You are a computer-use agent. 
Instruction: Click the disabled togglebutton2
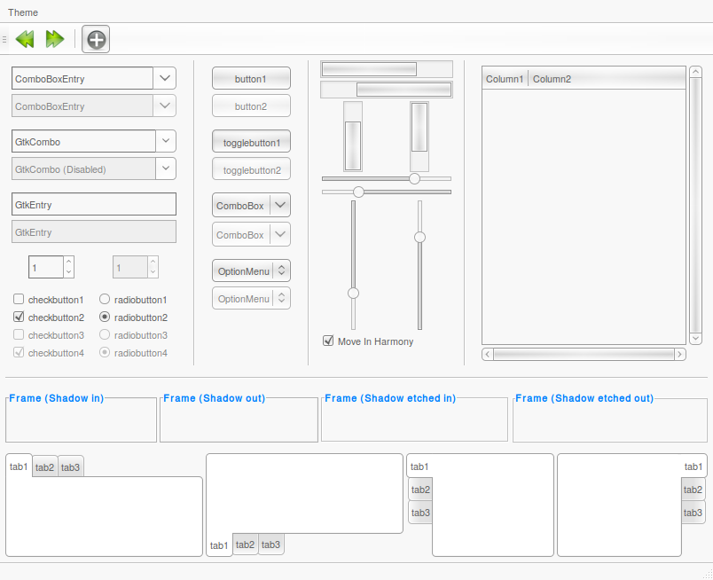pyautogui.click(x=251, y=169)
